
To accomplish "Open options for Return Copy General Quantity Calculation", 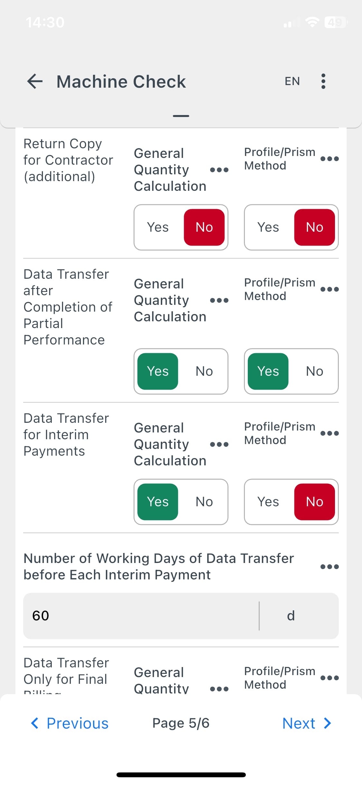I will tap(219, 170).
